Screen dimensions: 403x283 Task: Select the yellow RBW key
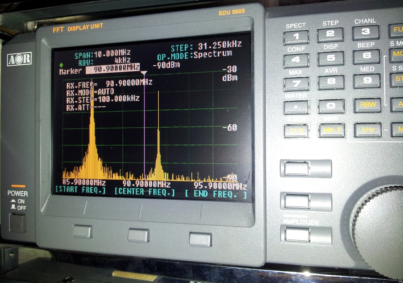coord(367,105)
